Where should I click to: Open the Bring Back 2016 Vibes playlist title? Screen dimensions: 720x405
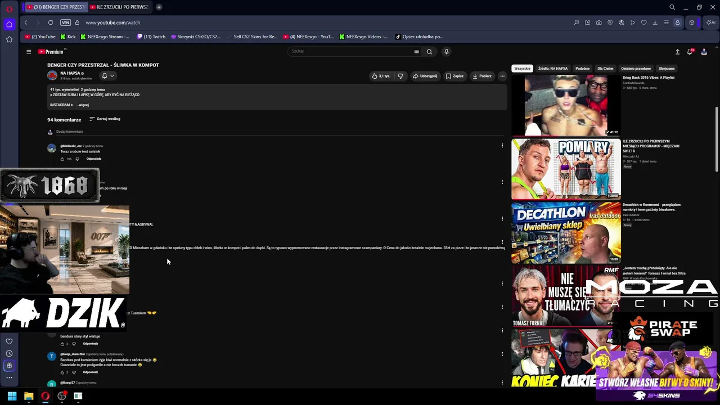click(x=649, y=78)
